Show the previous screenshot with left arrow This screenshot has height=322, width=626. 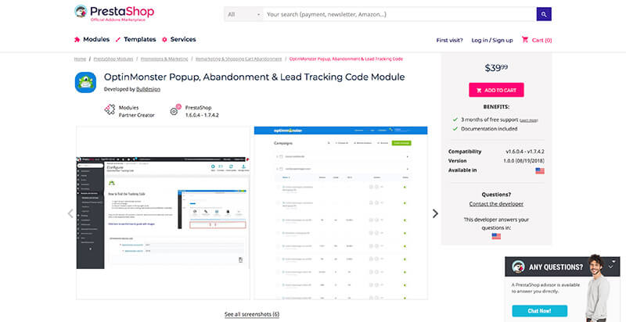click(70, 213)
